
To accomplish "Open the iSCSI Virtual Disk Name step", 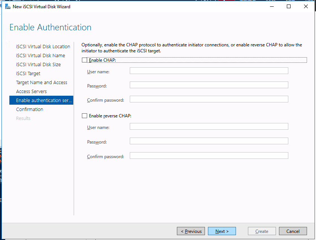I will (40, 56).
